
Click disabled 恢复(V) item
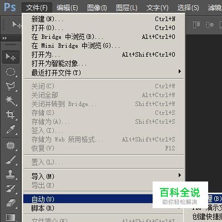(104, 148)
